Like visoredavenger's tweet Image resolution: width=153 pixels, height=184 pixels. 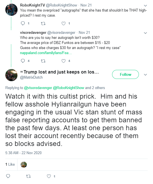(64, 61)
